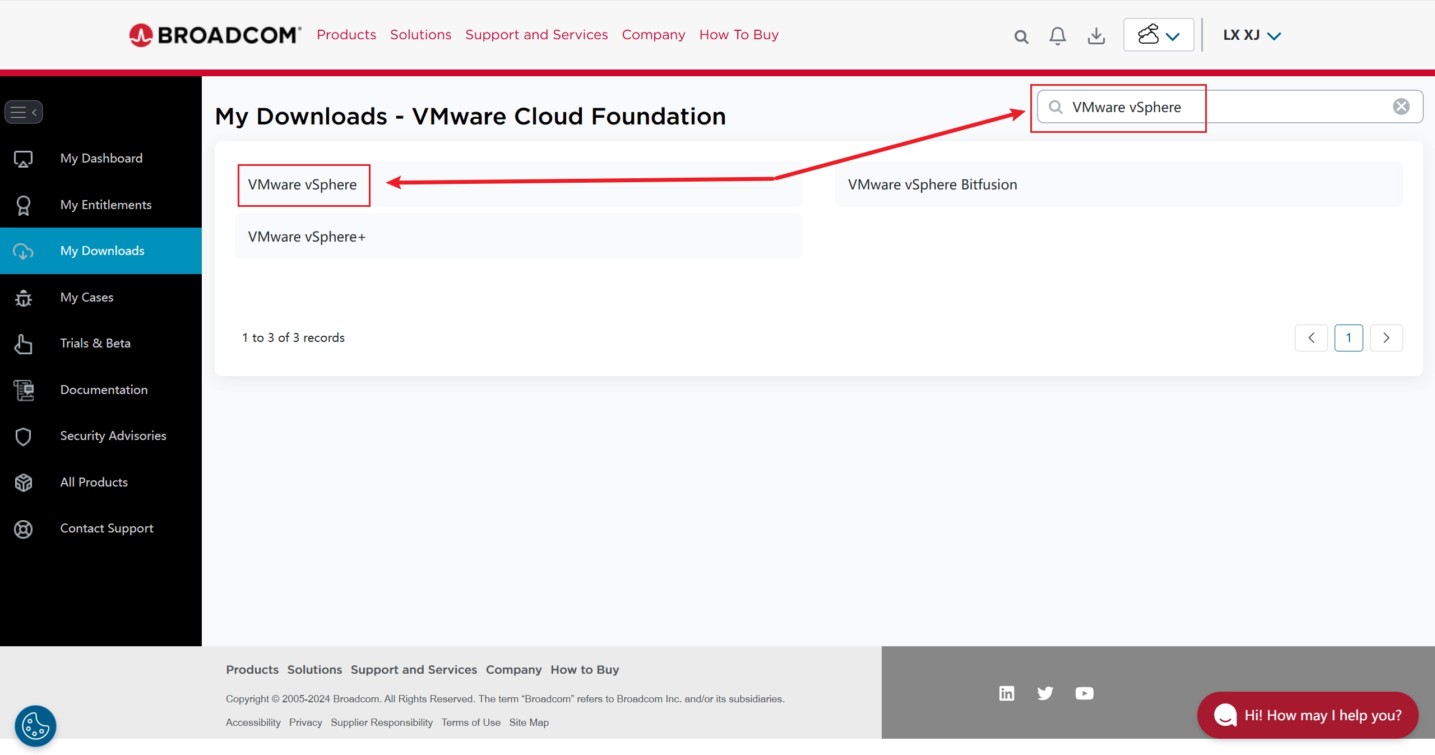1435x755 pixels.
Task: Click the header downloads tray icon
Action: click(x=1096, y=36)
